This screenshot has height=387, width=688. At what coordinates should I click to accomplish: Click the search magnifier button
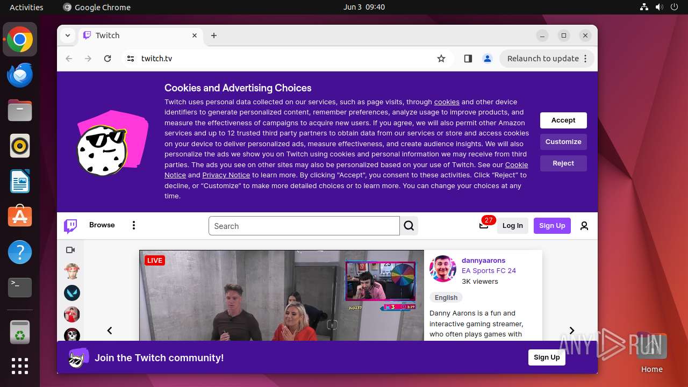coord(409,226)
